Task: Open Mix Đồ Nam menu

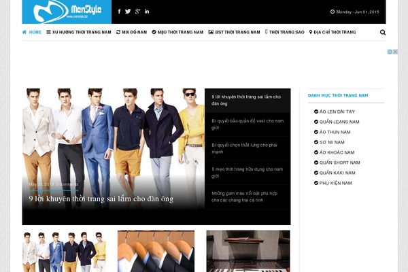Action: [x=131, y=32]
